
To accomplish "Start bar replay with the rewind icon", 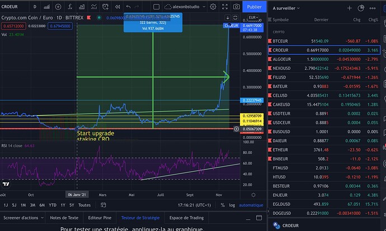I will (117, 7).
